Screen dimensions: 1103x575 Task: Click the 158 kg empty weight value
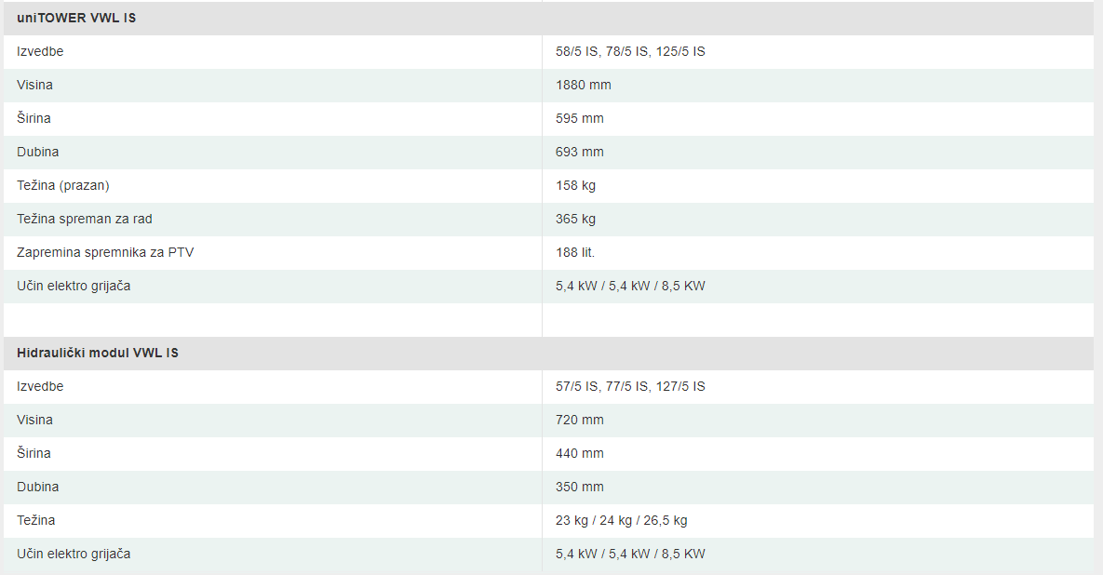[575, 185]
